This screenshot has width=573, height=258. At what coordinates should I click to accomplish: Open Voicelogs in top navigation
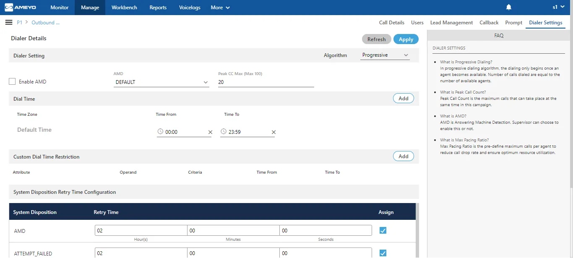pos(190,8)
